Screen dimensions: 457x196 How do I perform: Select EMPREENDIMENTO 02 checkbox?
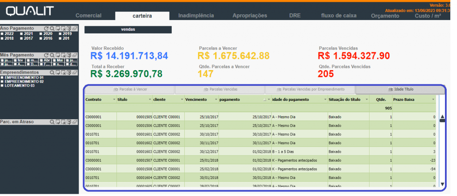point(2,82)
